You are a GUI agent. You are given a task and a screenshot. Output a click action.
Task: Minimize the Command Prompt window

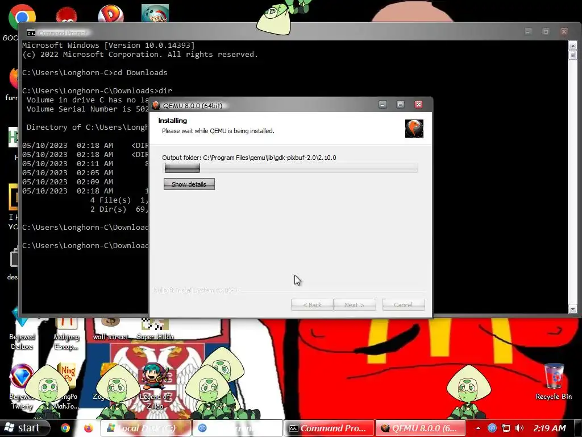coord(528,32)
